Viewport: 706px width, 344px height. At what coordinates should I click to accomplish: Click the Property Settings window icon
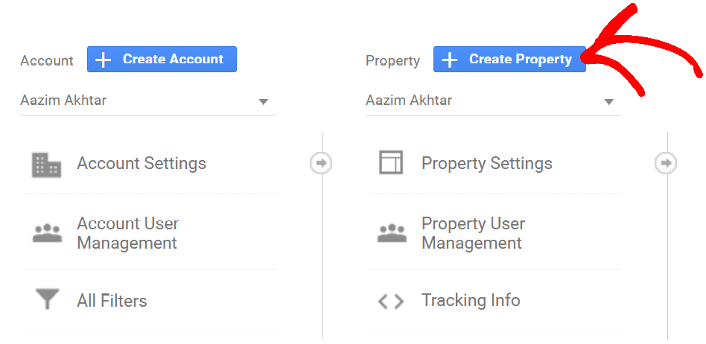tap(391, 163)
